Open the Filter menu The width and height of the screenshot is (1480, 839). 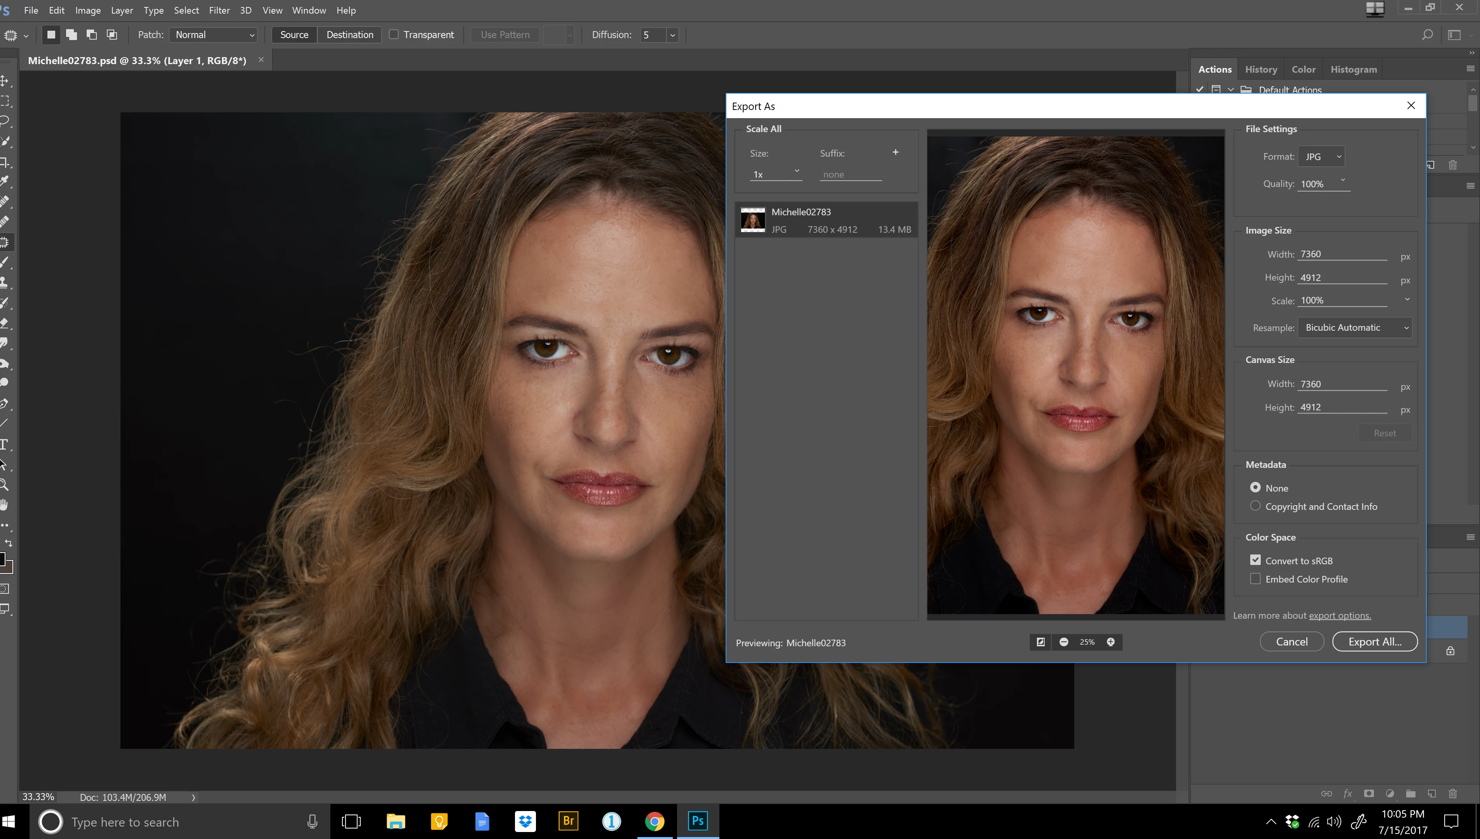coord(219,10)
